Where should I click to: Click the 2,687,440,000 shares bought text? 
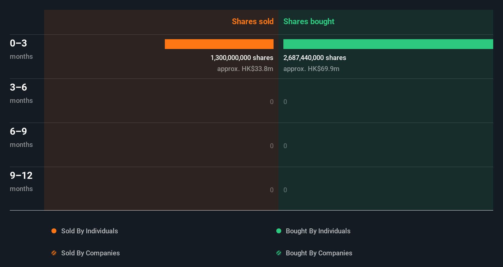pyautogui.click(x=315, y=58)
